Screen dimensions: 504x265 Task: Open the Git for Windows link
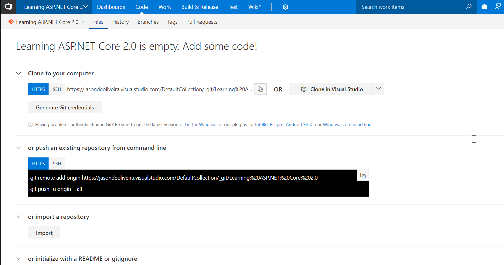pyautogui.click(x=201, y=125)
